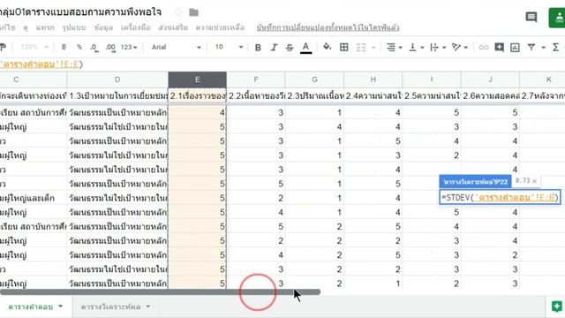Close the formula result preview tooltip
565x318 pixels.
tap(535, 181)
